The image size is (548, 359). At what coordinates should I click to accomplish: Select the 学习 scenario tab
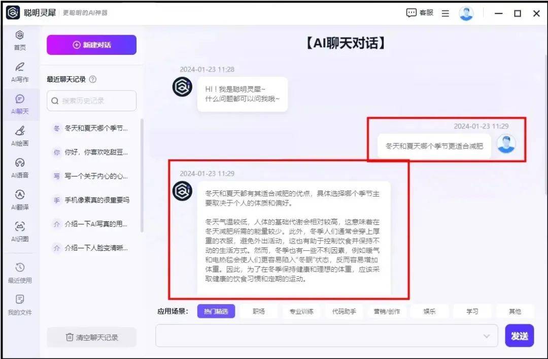[x=472, y=311]
